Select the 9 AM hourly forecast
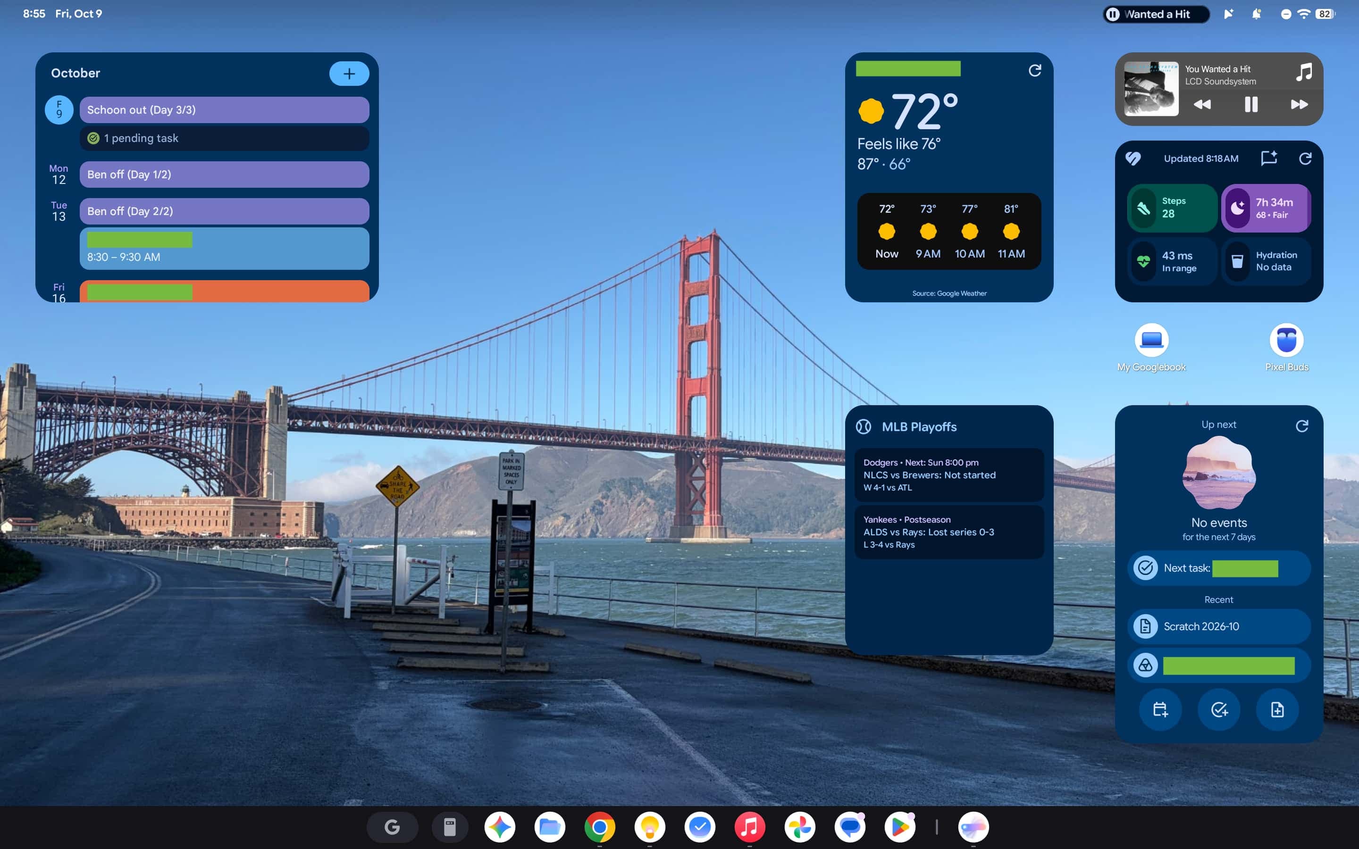1359x849 pixels. [928, 231]
